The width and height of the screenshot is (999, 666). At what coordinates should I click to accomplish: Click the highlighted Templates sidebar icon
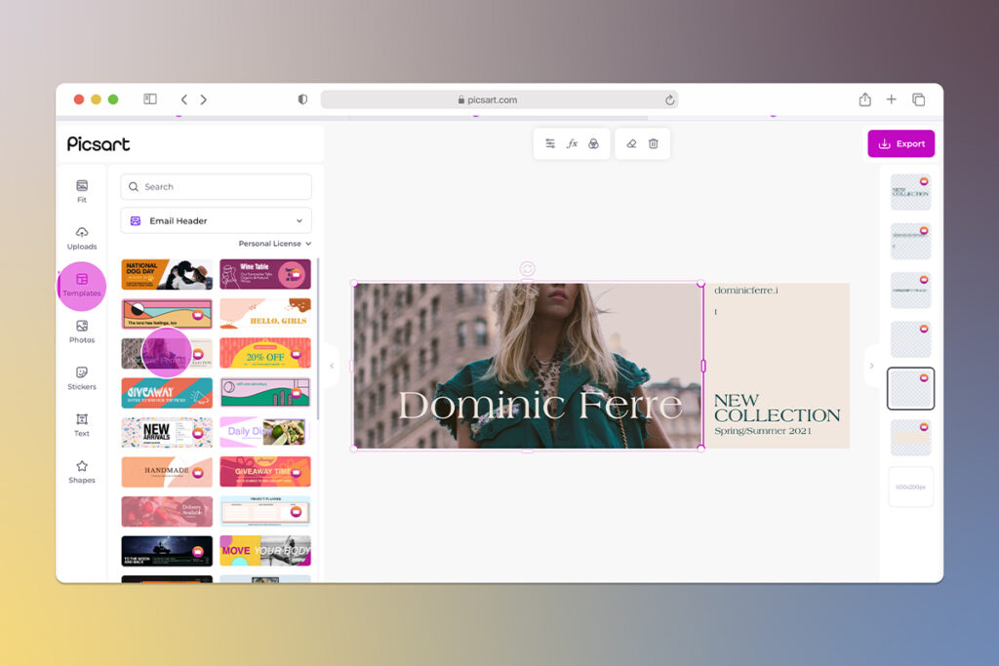point(82,283)
